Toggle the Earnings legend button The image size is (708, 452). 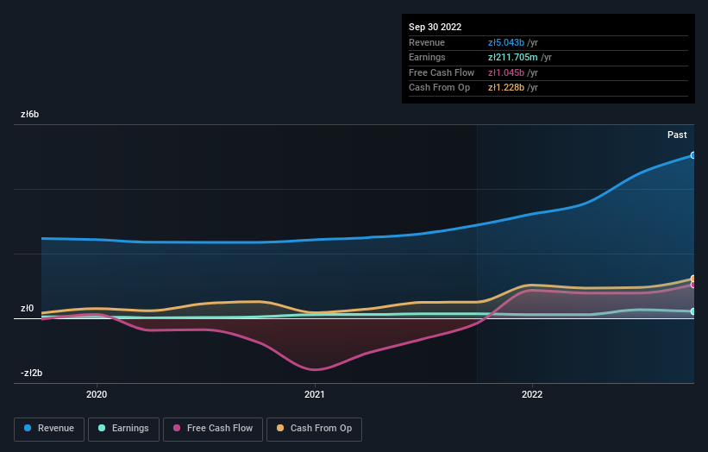(123, 429)
